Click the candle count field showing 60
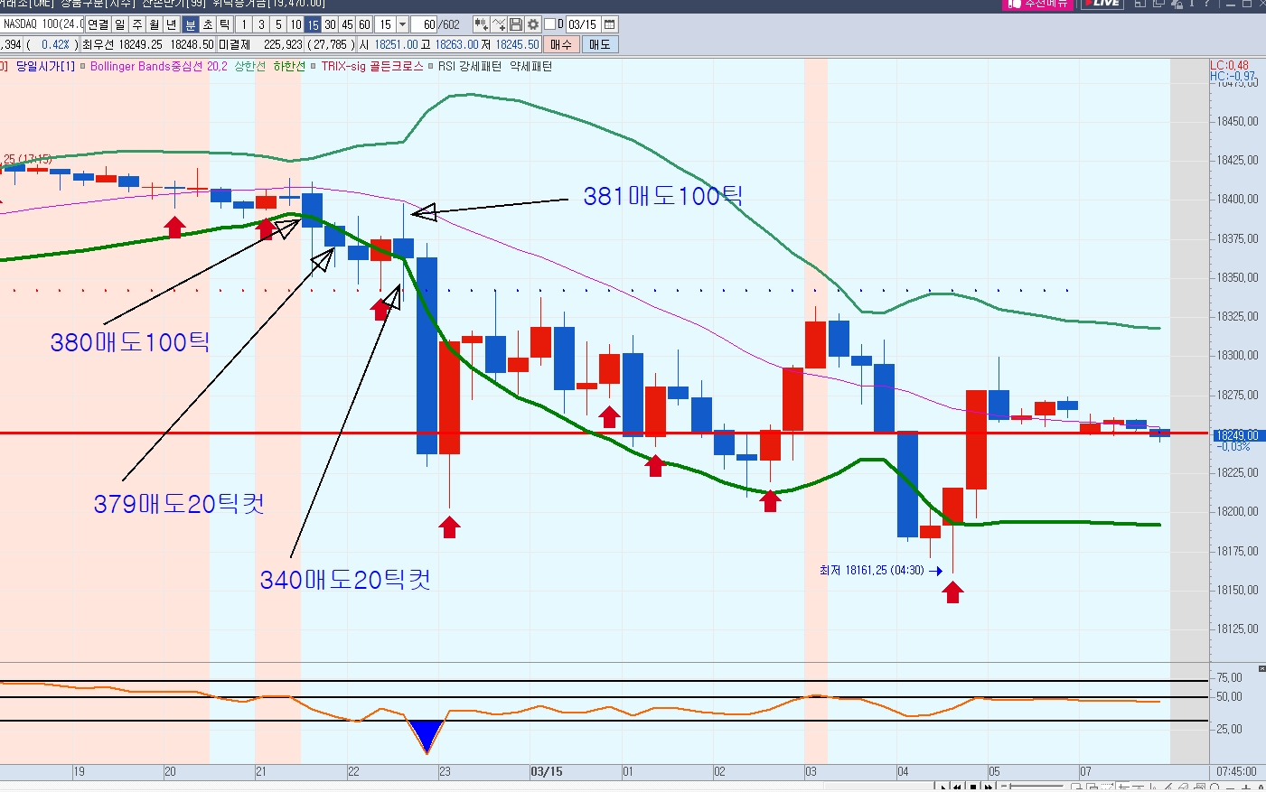The width and height of the screenshot is (1266, 792). (428, 24)
